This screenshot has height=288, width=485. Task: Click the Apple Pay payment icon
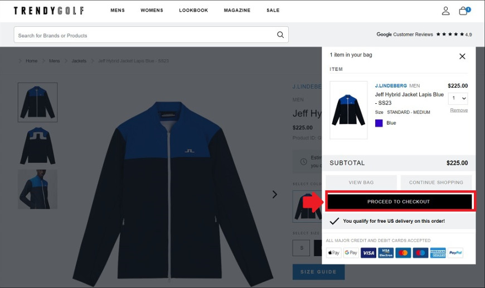point(334,253)
